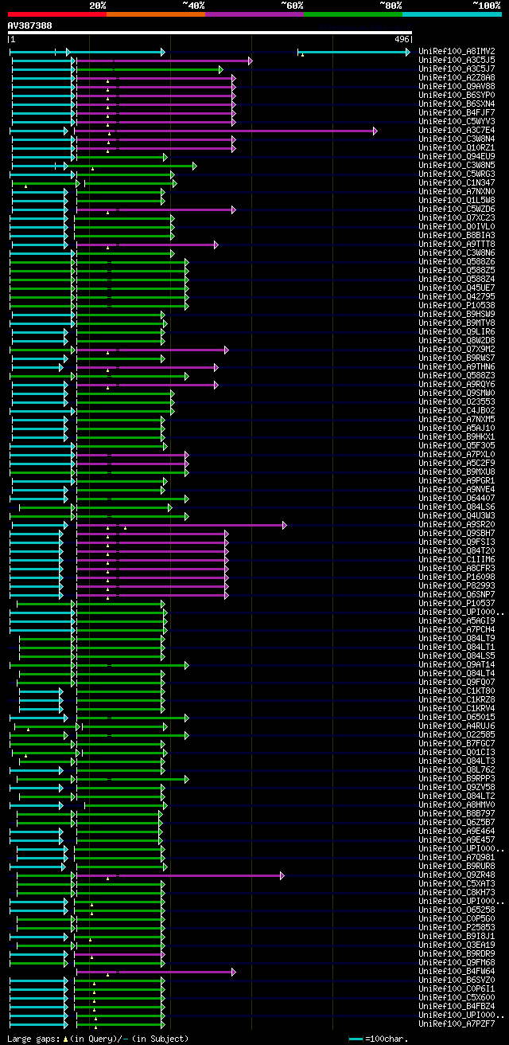Select the UniRef100_P25853 label

[458, 927]
